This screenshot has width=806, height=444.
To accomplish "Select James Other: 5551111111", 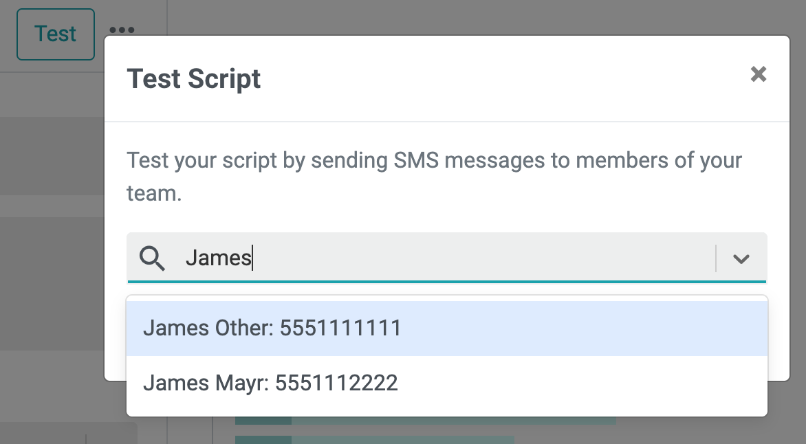I will [x=447, y=328].
